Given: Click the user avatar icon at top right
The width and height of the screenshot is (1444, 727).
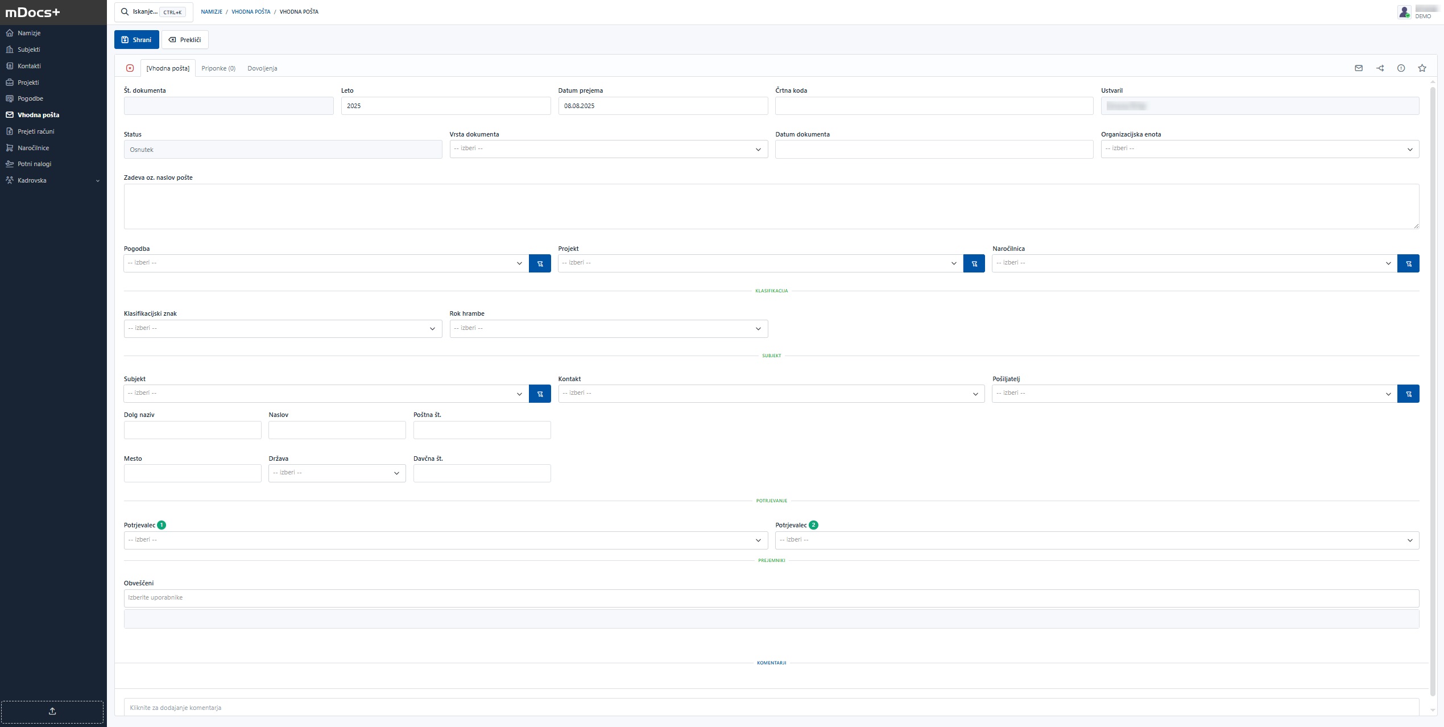Looking at the screenshot, I should pos(1404,12).
